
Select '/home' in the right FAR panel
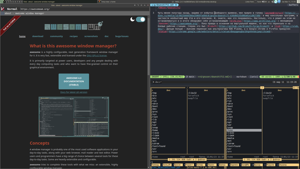point(244,130)
